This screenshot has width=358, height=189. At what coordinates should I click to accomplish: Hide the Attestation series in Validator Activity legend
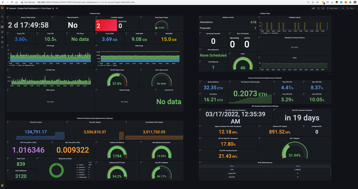click(275, 33)
